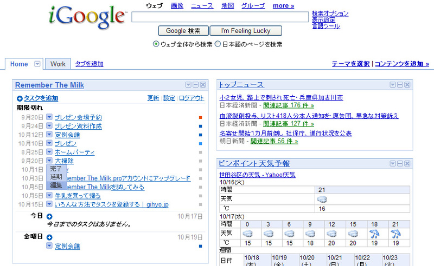This screenshot has width=434, height=266.
Task: Open task menu arrow for プレゼン資料作成
Action: pyautogui.click(x=49, y=126)
